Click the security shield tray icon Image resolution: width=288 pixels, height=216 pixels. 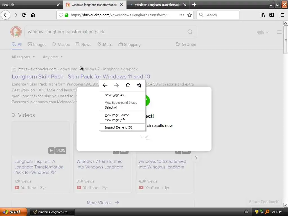point(257,212)
